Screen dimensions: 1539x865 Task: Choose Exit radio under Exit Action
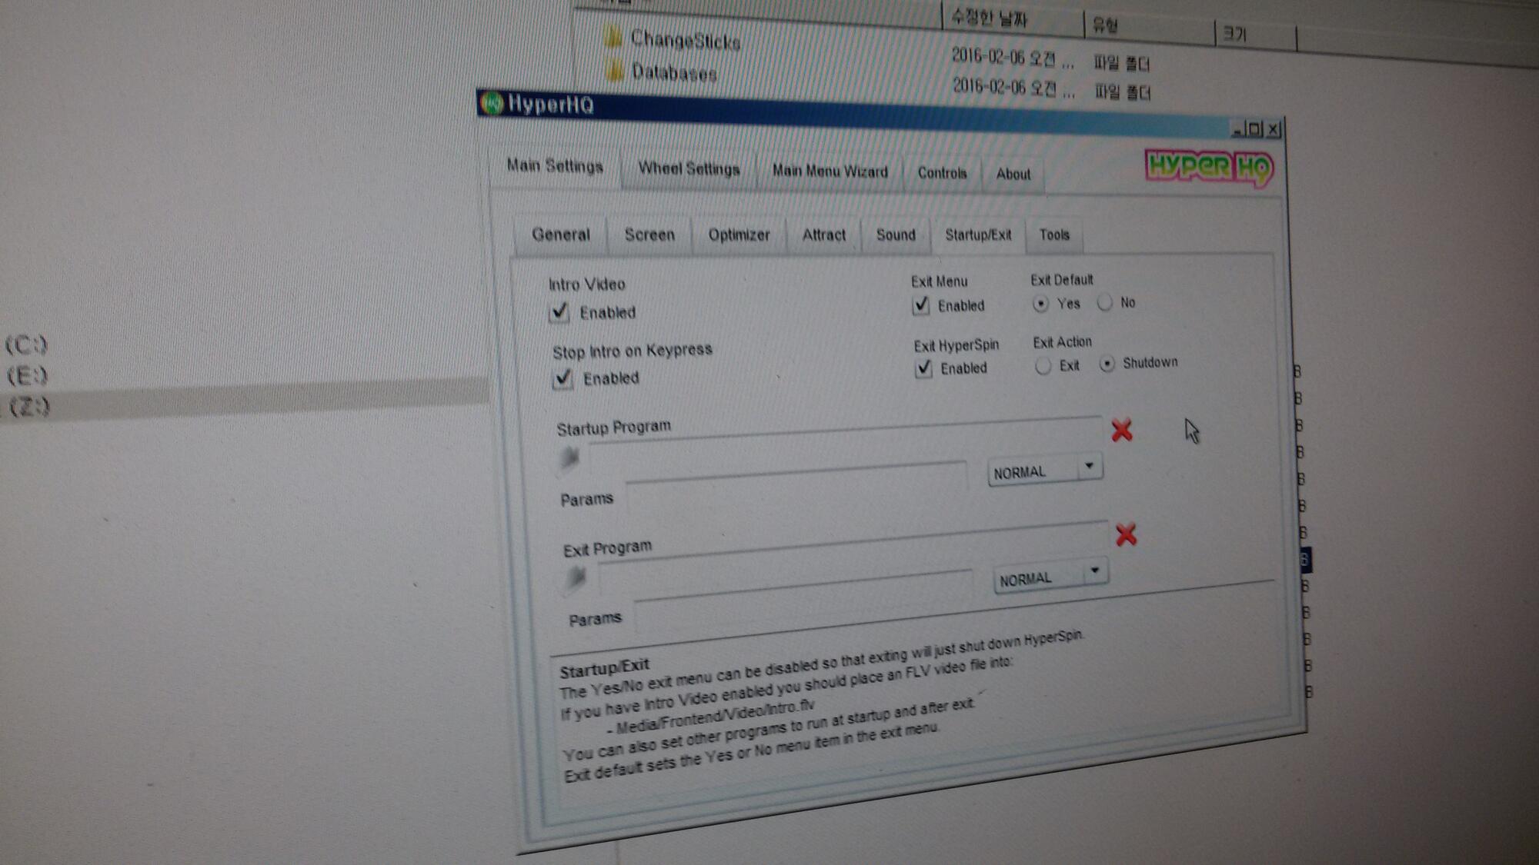[1043, 366]
